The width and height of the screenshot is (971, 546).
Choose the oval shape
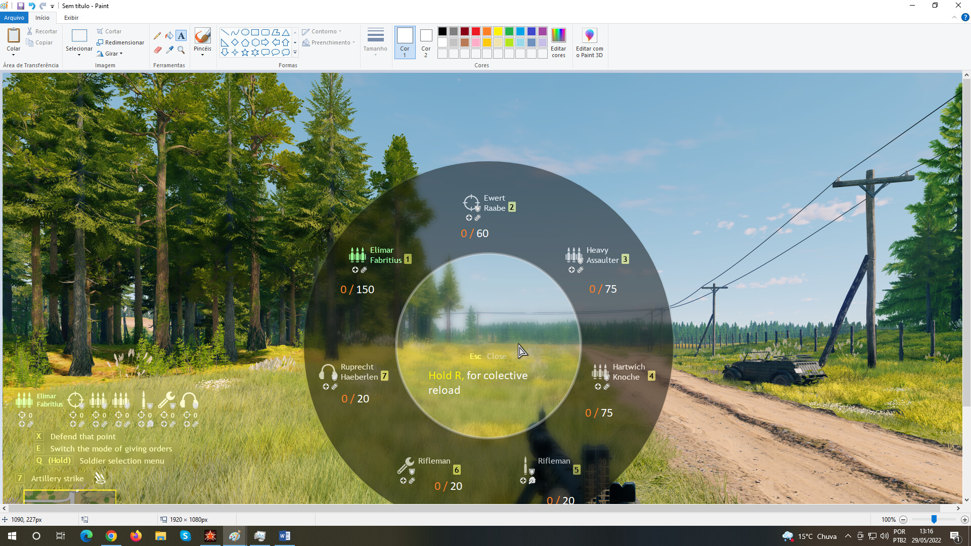[x=245, y=32]
